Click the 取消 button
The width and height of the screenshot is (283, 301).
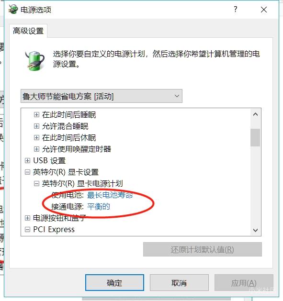179,282
